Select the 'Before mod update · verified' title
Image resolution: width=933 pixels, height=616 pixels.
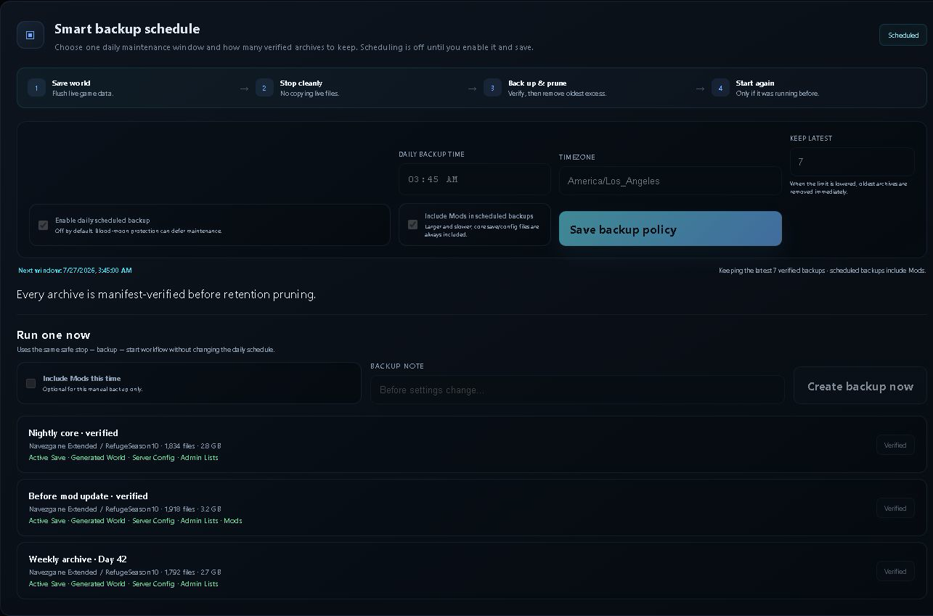coord(89,496)
